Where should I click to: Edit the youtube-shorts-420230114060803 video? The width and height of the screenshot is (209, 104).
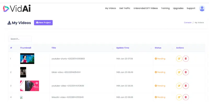179,59
